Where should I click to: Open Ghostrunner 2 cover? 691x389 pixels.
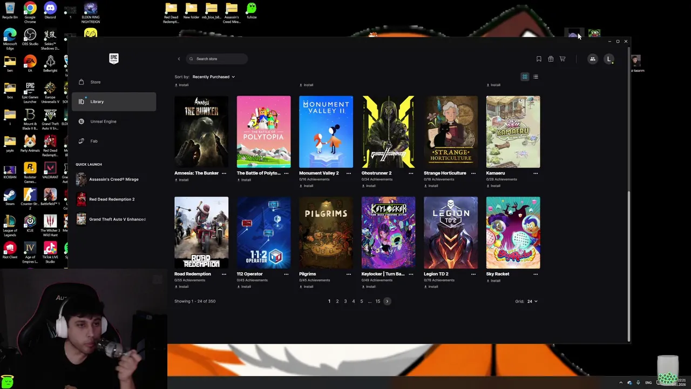[x=388, y=132]
